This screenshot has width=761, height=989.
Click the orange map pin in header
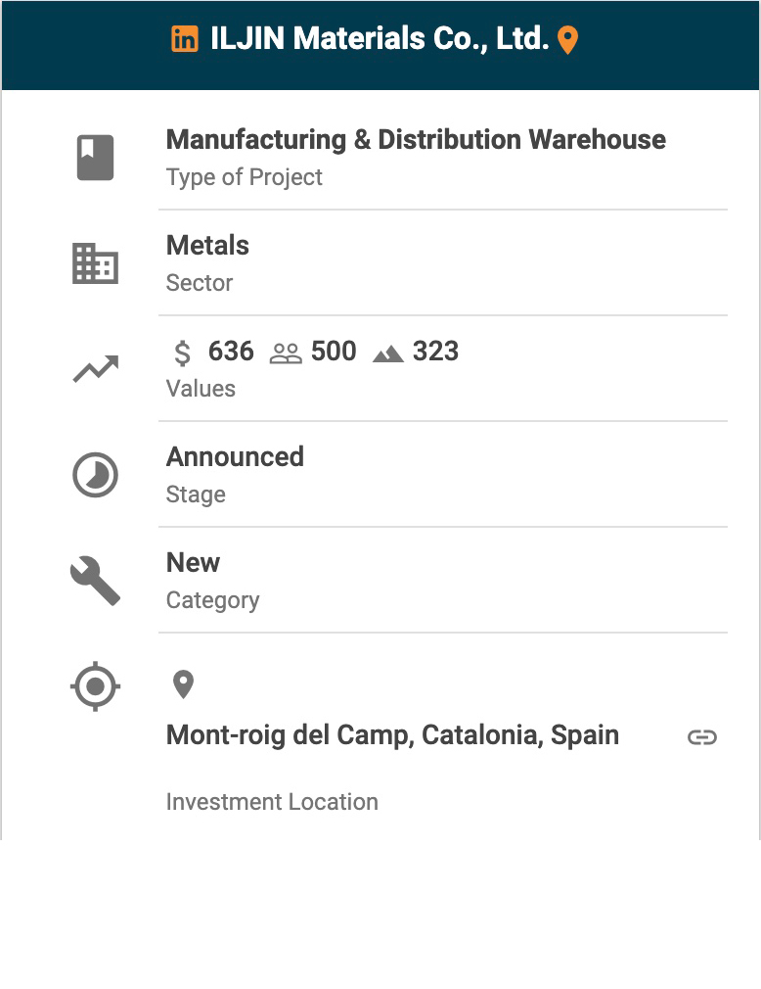(x=567, y=40)
